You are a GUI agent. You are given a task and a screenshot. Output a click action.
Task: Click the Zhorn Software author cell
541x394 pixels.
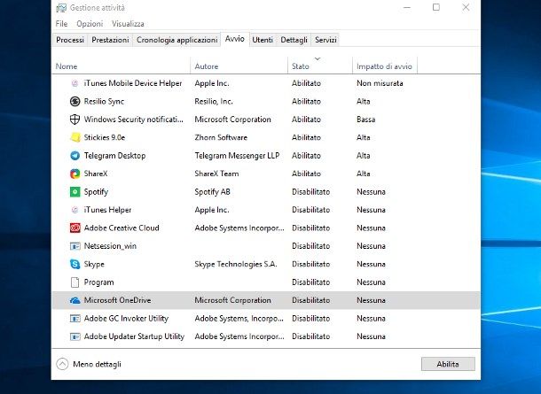point(221,137)
